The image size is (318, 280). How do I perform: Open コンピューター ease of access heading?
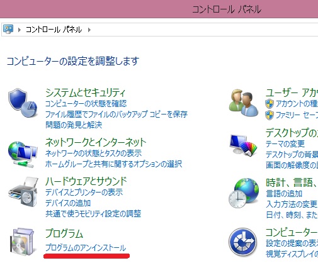pyautogui.click(x=292, y=232)
